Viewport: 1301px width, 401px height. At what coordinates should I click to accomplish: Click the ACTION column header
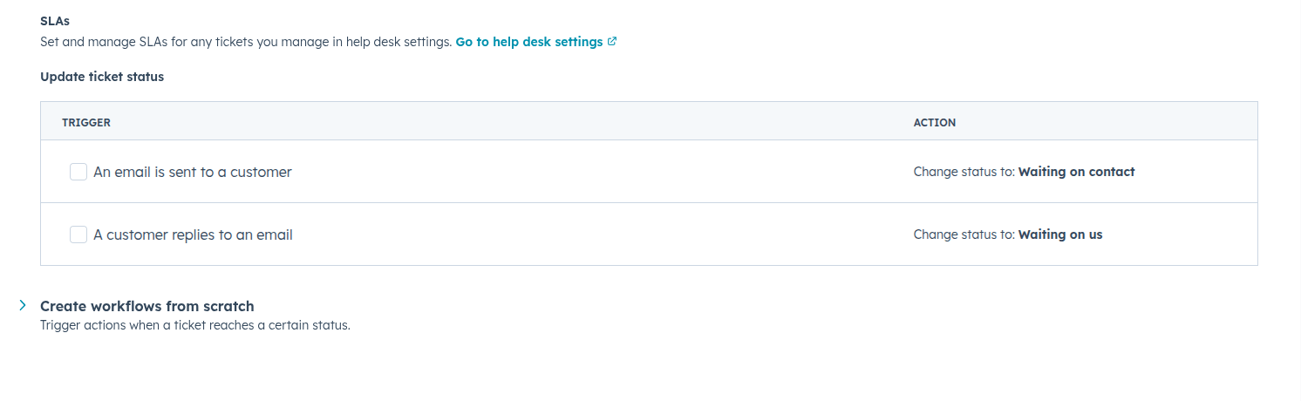(934, 123)
